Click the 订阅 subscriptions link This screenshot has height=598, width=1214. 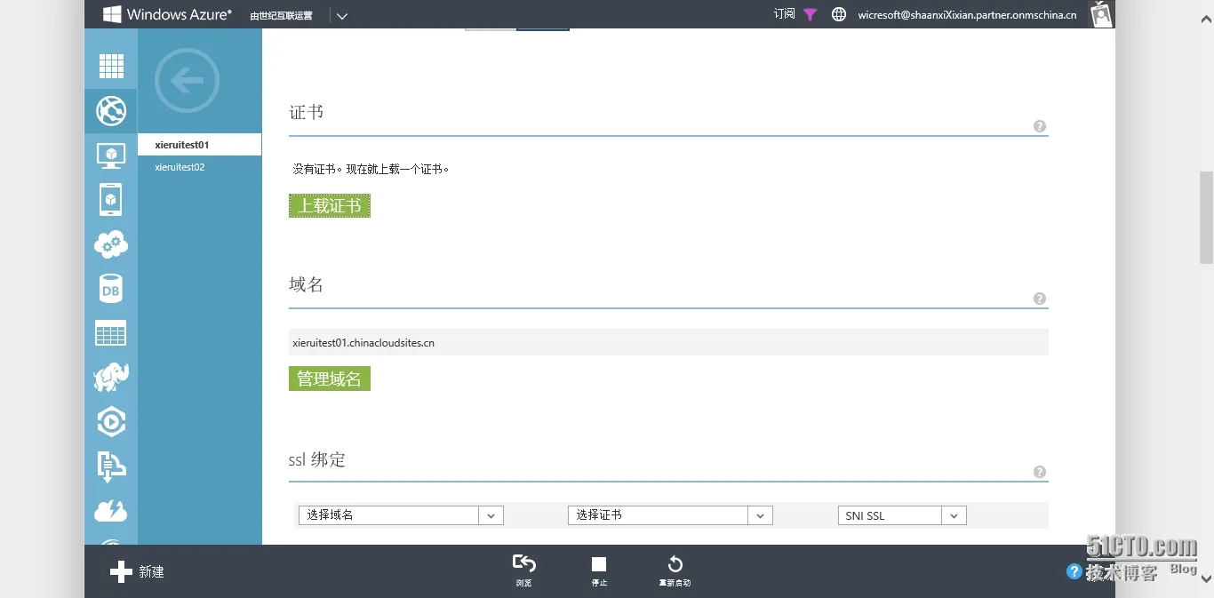[x=784, y=14]
